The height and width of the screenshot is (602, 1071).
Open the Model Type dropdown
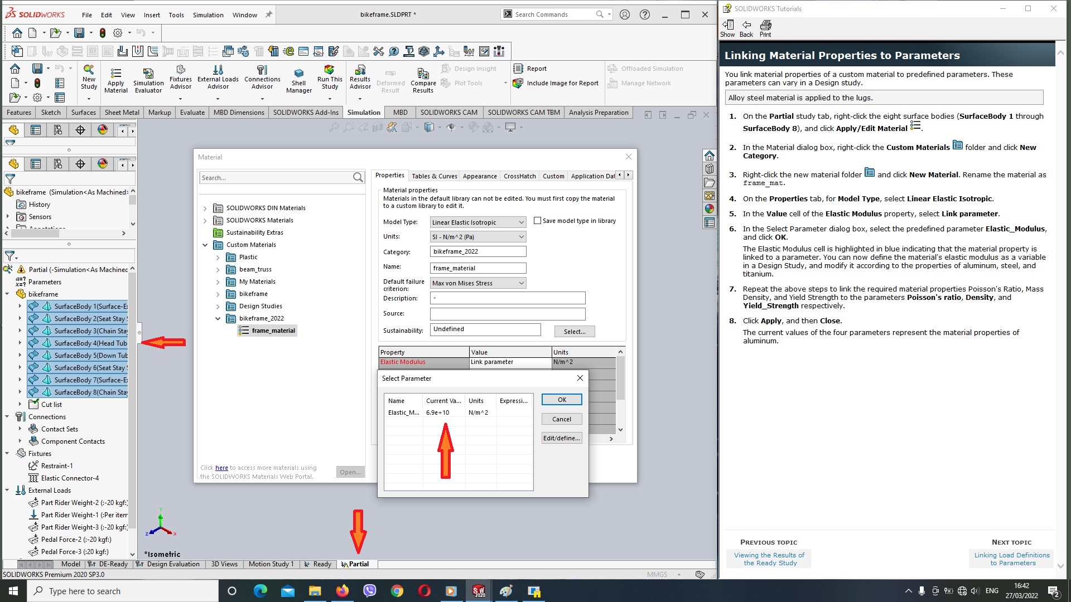477,222
